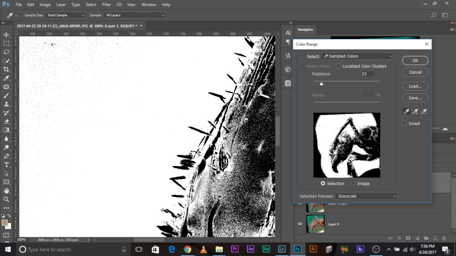Select the Crop tool
456x256 pixels.
point(6,69)
